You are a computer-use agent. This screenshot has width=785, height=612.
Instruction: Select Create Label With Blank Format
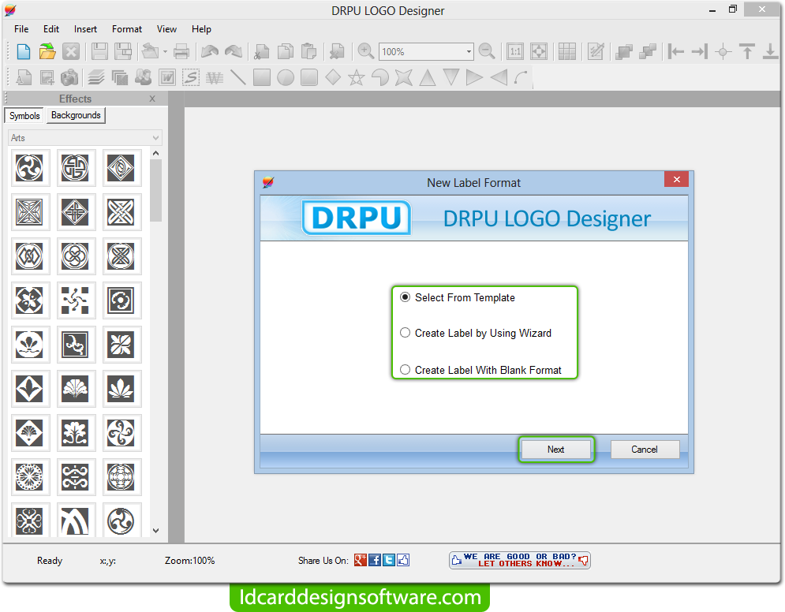coord(405,369)
